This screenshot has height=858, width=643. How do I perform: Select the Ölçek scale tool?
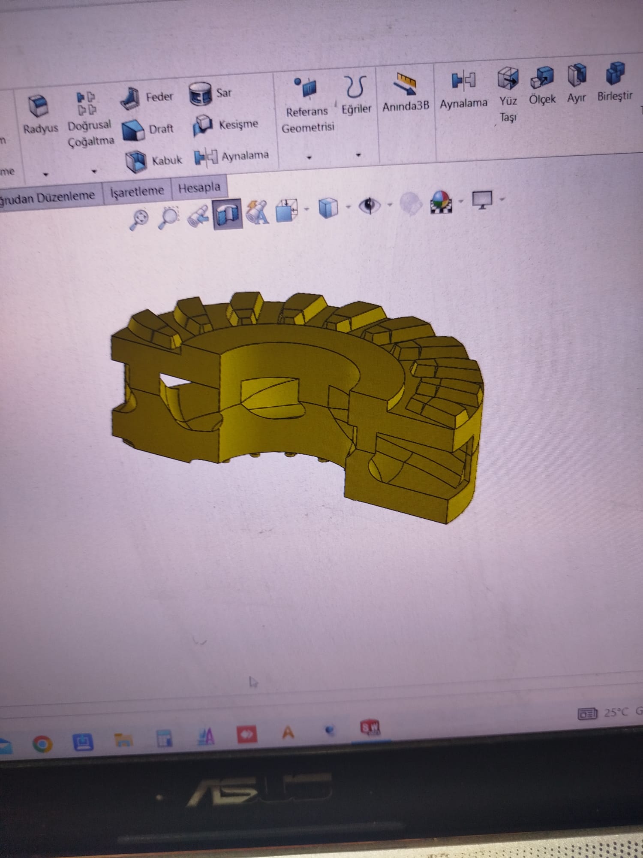coord(542,86)
